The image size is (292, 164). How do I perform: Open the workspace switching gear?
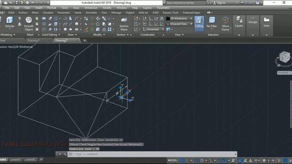[x=264, y=160]
